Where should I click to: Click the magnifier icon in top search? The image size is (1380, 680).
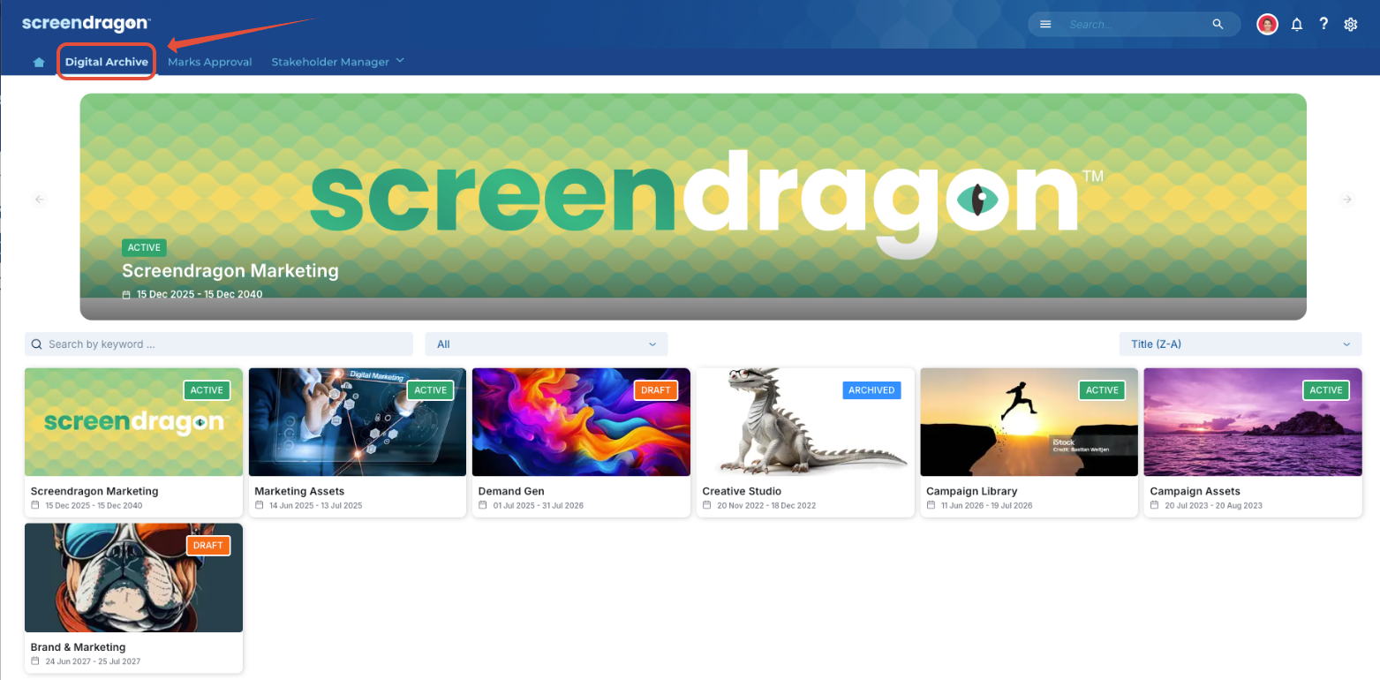1218,25
